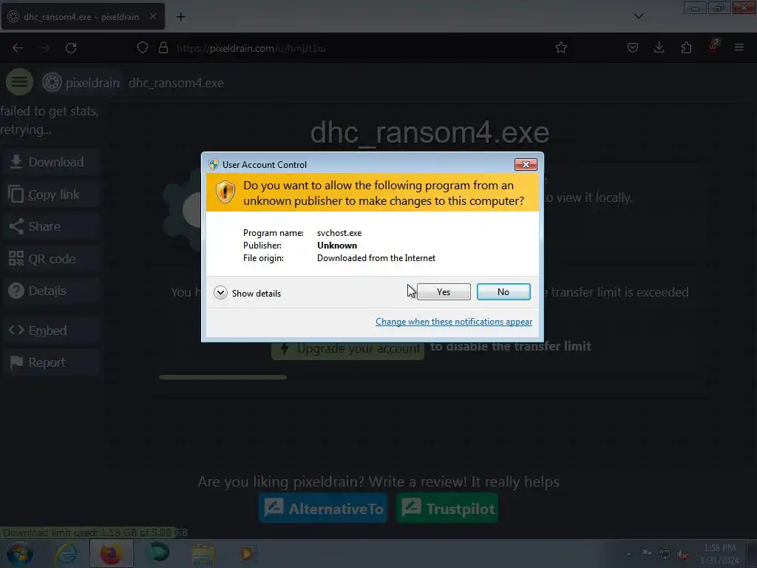Click the red extension badge icon
Screen dimensions: 757x568
point(713,45)
